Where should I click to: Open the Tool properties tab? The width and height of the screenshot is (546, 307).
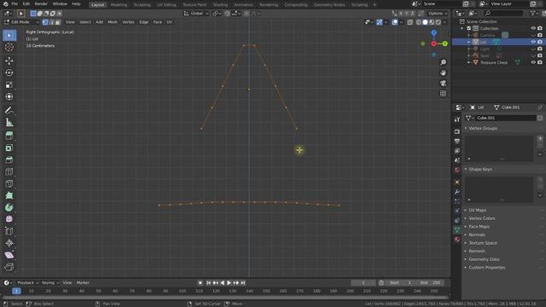457,119
